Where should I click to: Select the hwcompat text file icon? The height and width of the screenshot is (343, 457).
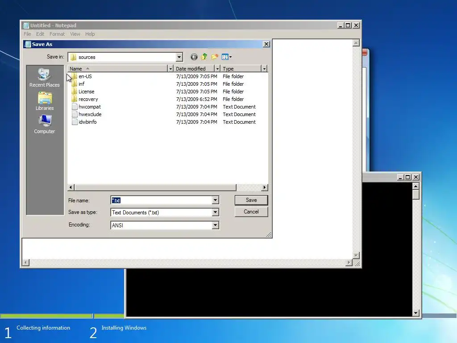point(75,107)
